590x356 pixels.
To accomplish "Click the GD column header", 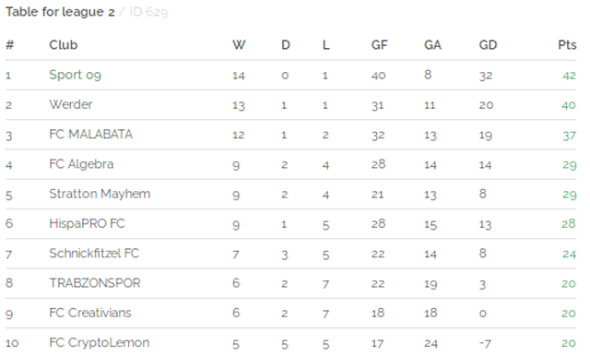I will point(488,45).
